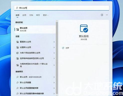Expand the 设置默认应用 chevron
The width and height of the screenshot is (123, 96).
54,47
